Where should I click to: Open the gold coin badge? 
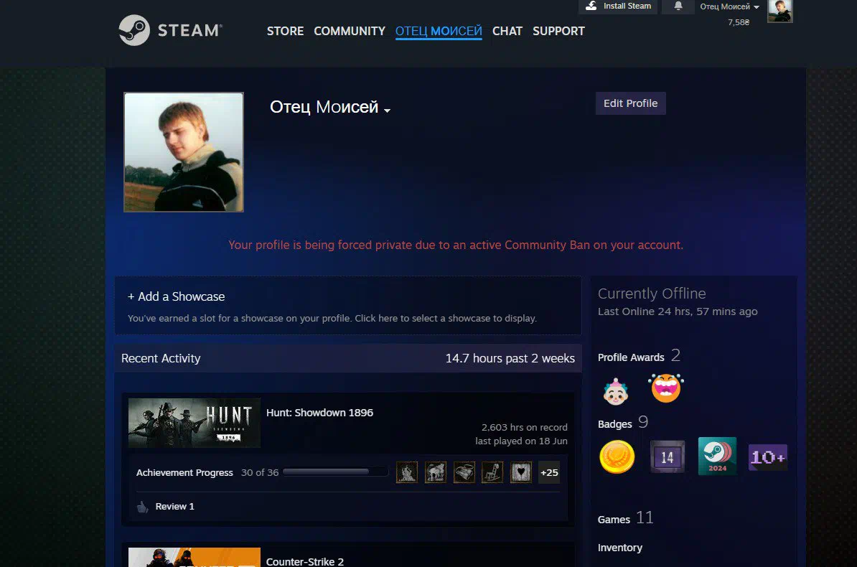617,456
